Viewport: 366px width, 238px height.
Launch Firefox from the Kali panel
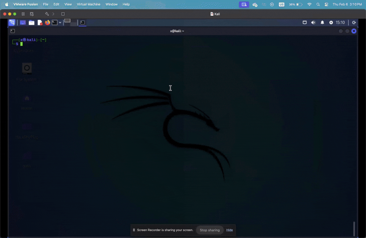[x=47, y=22]
